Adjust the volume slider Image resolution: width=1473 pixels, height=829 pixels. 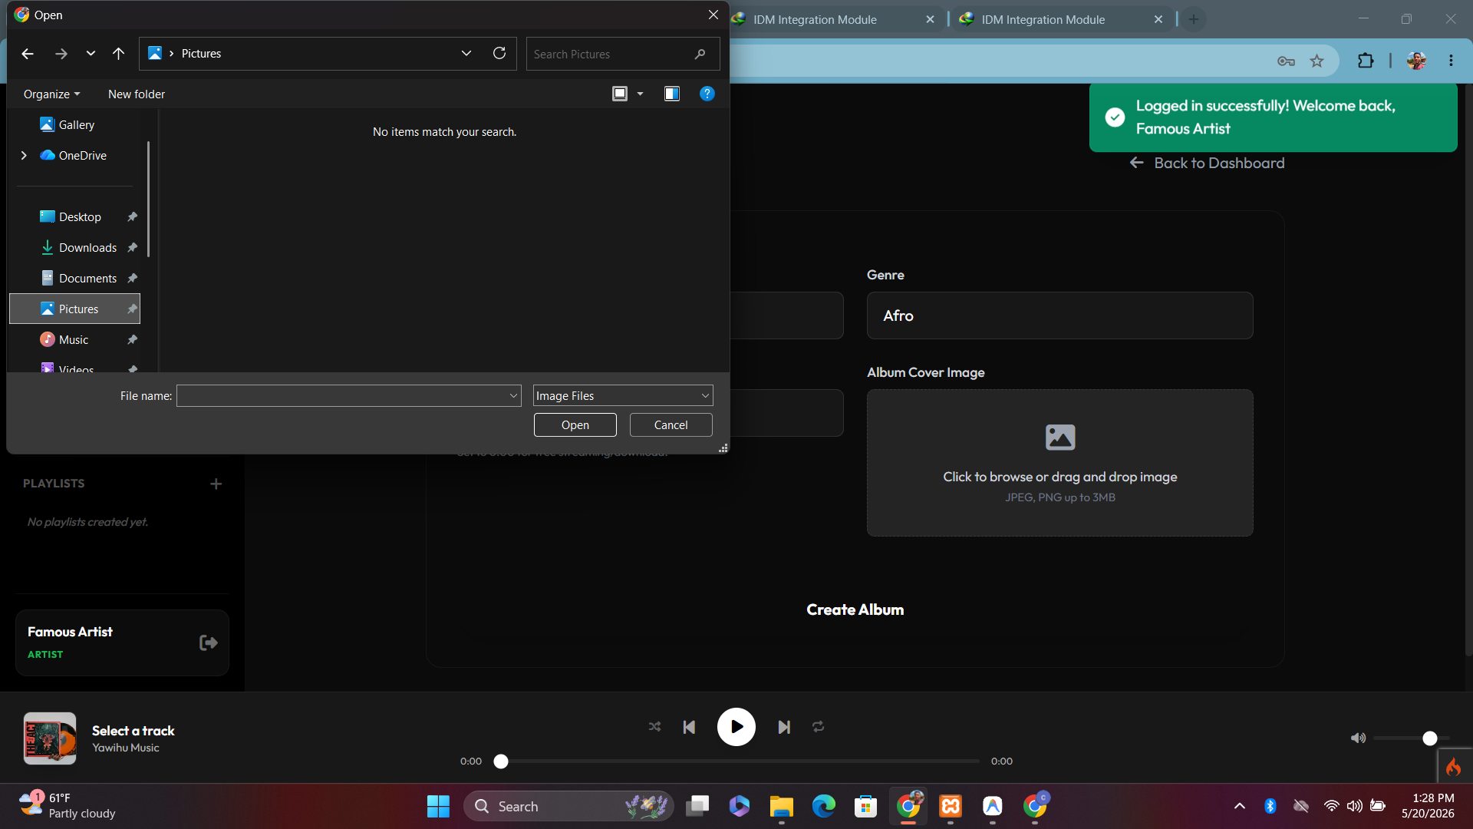click(x=1412, y=738)
